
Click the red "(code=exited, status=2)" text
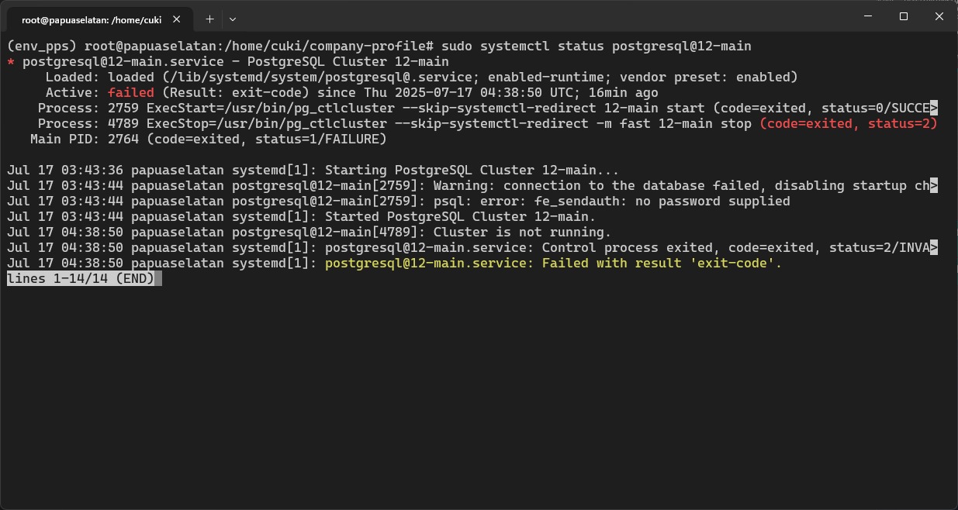click(849, 124)
